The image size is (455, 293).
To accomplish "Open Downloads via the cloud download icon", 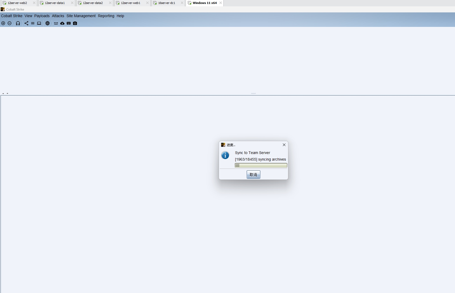I will coord(62,23).
